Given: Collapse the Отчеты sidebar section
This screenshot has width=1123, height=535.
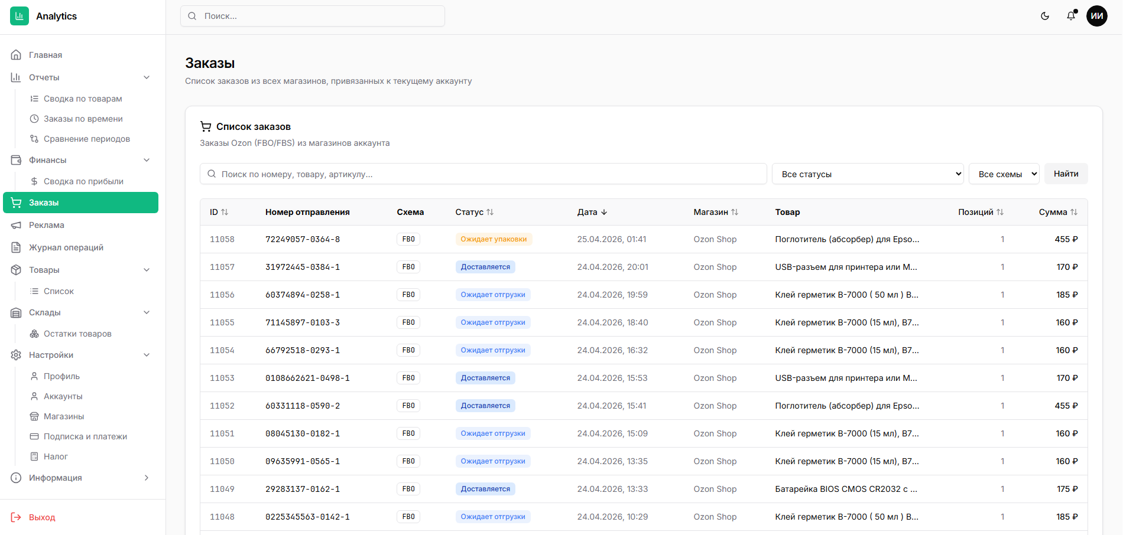Looking at the screenshot, I should tap(147, 77).
